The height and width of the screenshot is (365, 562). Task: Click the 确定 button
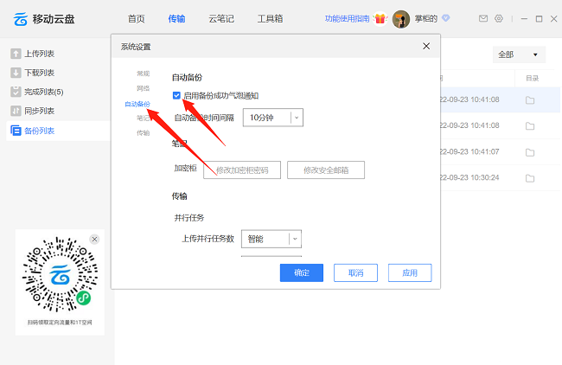(x=301, y=272)
